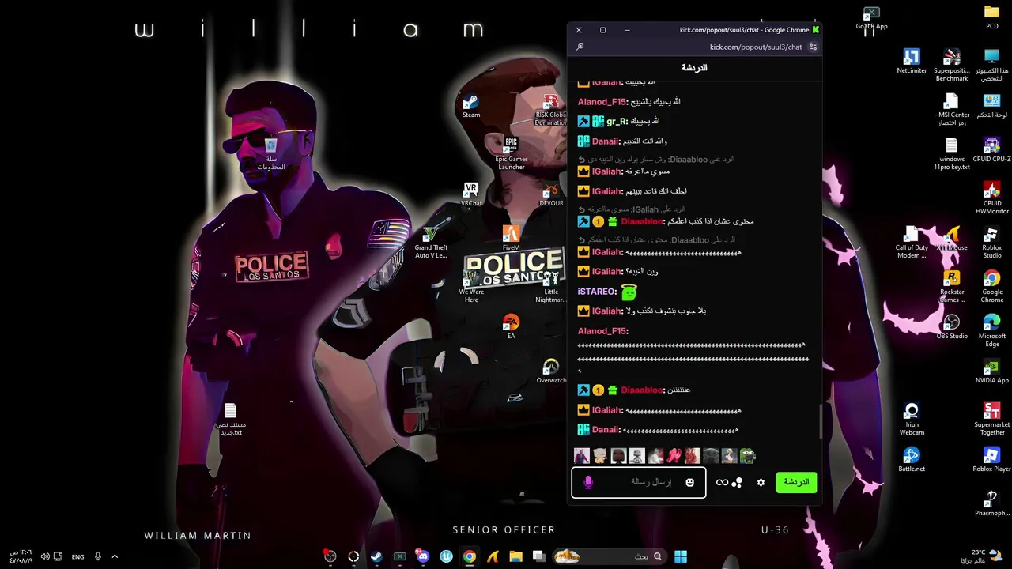Click Steam icon in taskbar
Screen dimensions: 1012x569
(376, 556)
